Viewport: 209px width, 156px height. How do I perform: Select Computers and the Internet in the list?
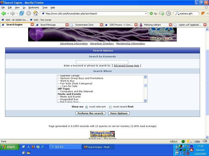point(76,91)
